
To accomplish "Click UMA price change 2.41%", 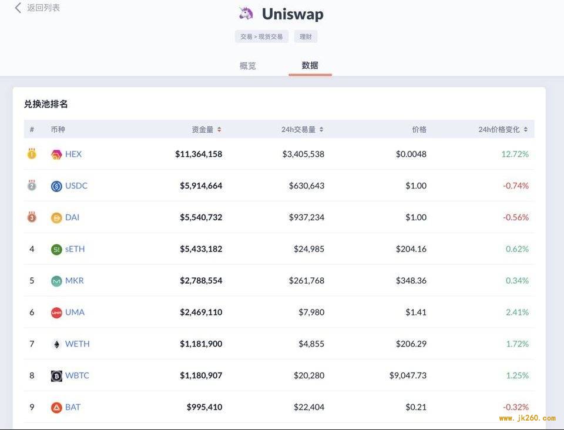I will (517, 313).
